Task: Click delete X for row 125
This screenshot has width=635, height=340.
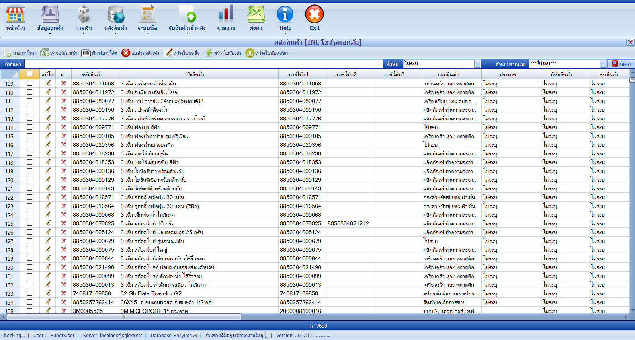Action: pos(63,223)
